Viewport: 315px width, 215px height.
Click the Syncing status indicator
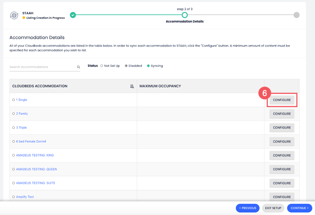(x=149, y=66)
